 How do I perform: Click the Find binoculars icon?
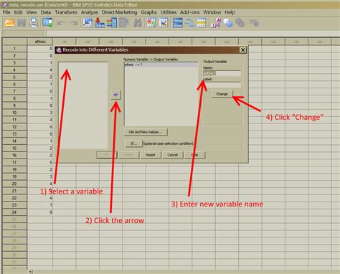(138, 23)
